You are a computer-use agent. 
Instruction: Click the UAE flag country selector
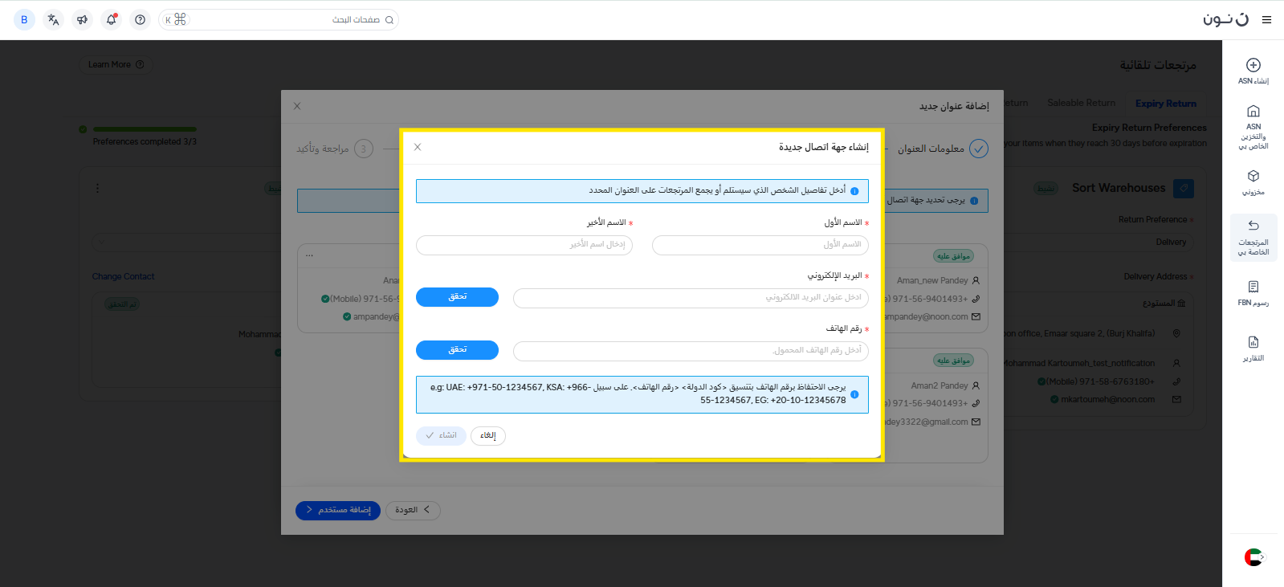coord(1253,557)
